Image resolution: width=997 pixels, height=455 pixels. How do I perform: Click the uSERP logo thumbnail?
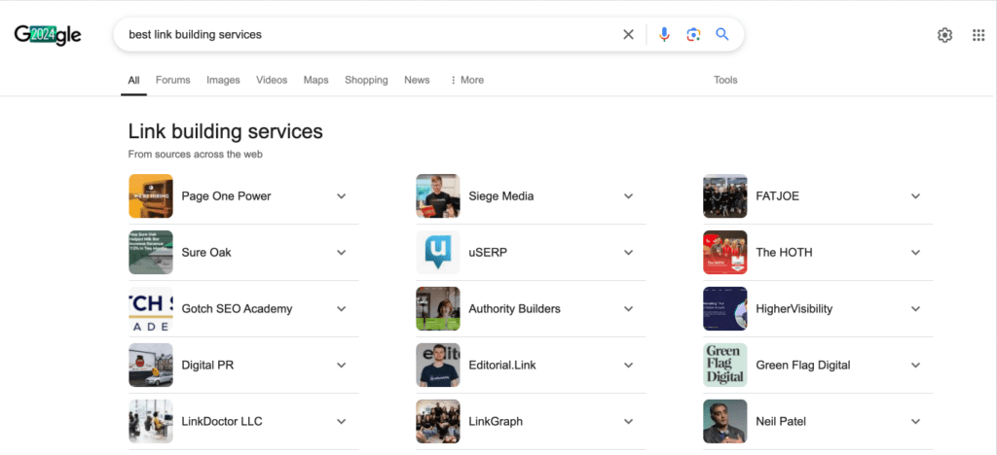point(438,253)
